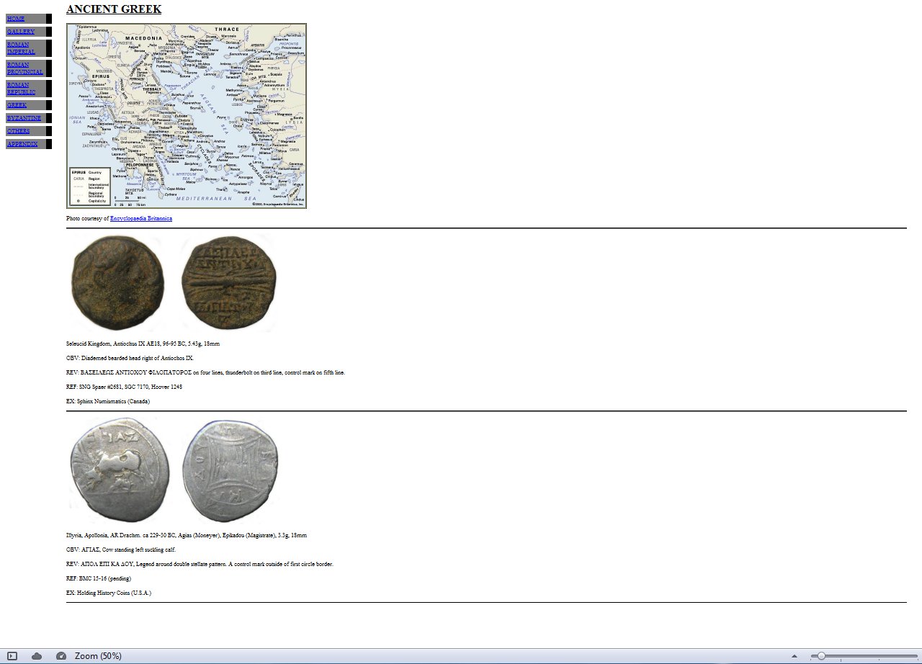This screenshot has width=922, height=664.
Task: Click the 'REV: ΒΑΣΙΛΕΩΣ ΑΝΤΙΟΧΟΥ' legend line
Action: 205,372
